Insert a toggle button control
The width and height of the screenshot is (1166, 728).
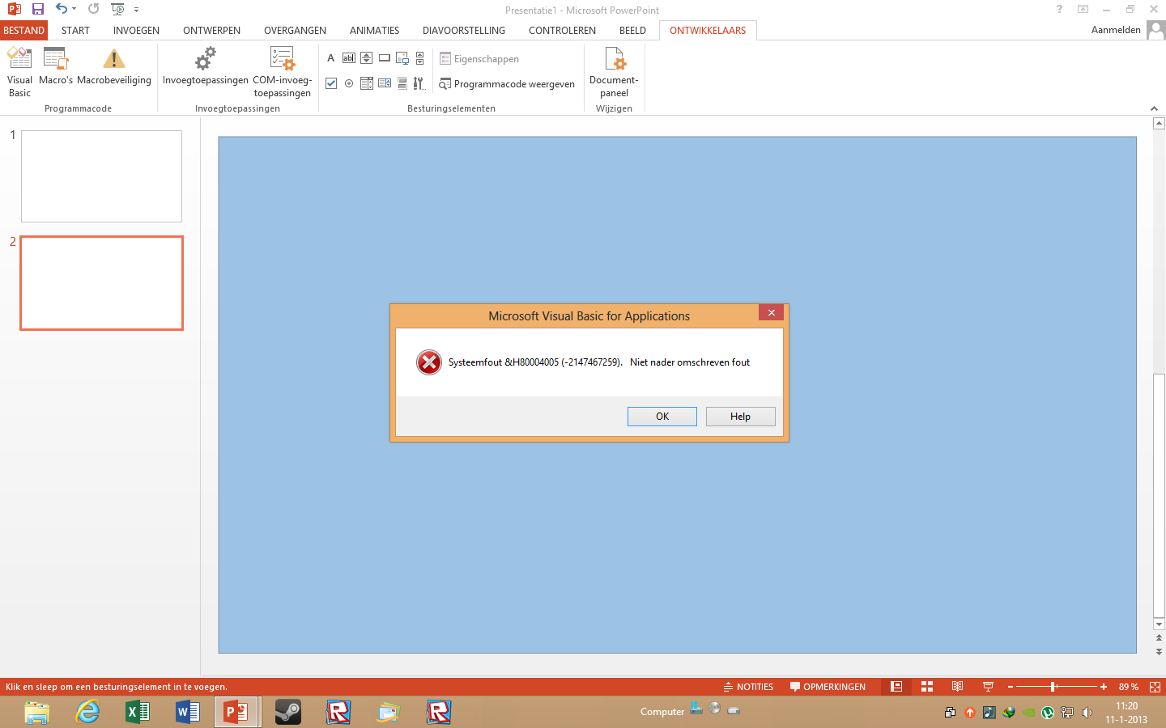[402, 83]
